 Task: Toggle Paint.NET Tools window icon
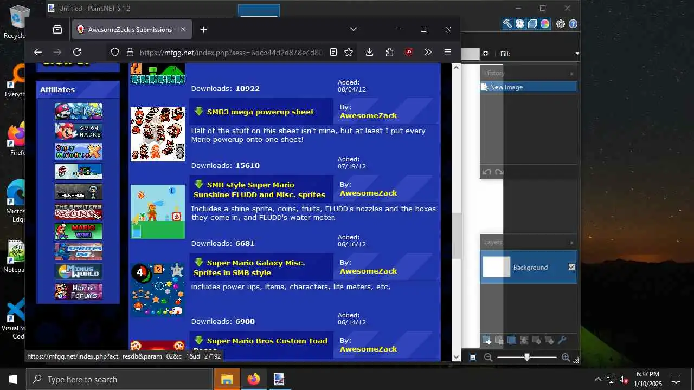coord(507,24)
